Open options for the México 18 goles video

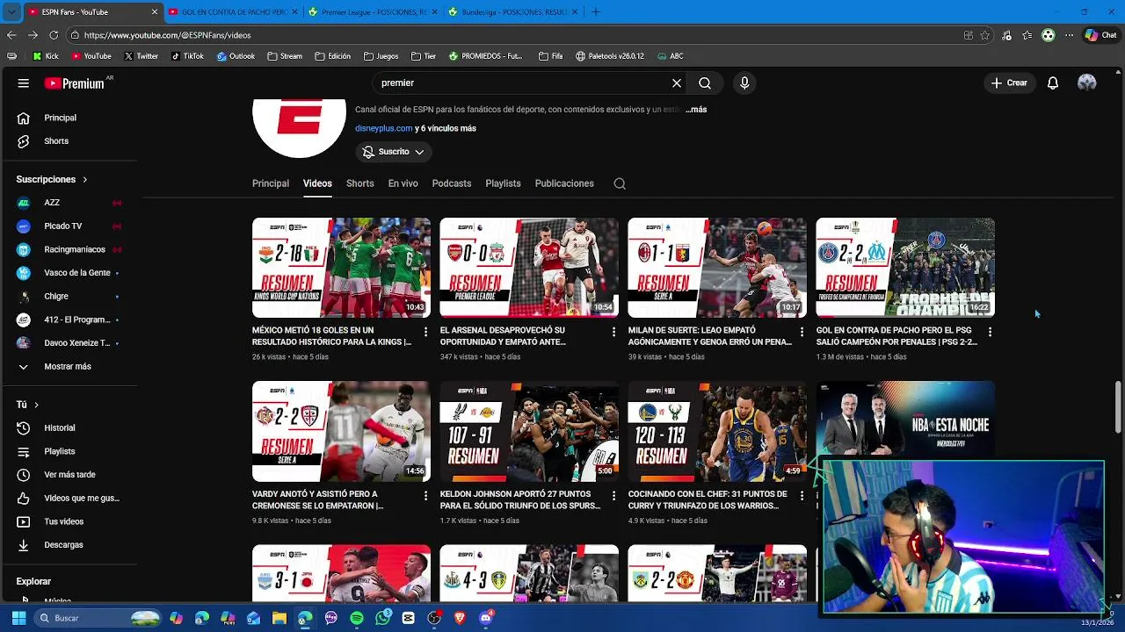[x=425, y=332]
